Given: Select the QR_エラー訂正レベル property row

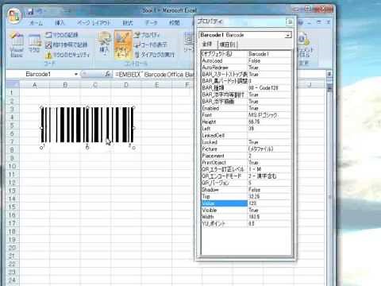Looking at the screenshot, I should 246,169.
